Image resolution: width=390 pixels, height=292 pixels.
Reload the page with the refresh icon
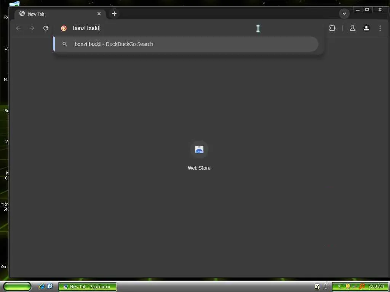click(x=46, y=28)
